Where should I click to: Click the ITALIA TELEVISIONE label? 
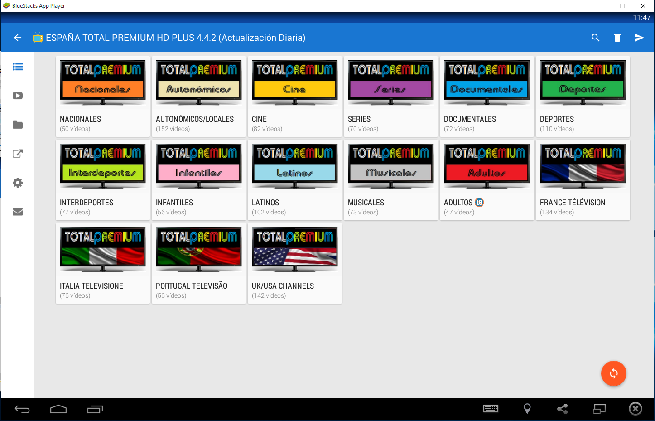click(x=92, y=286)
